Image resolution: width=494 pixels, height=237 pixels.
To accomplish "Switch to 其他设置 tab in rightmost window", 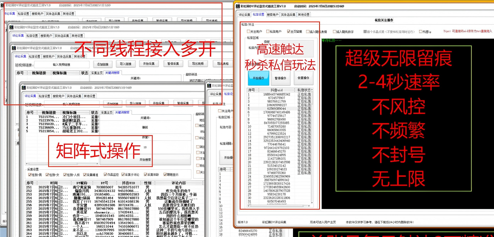I will pos(304,15).
